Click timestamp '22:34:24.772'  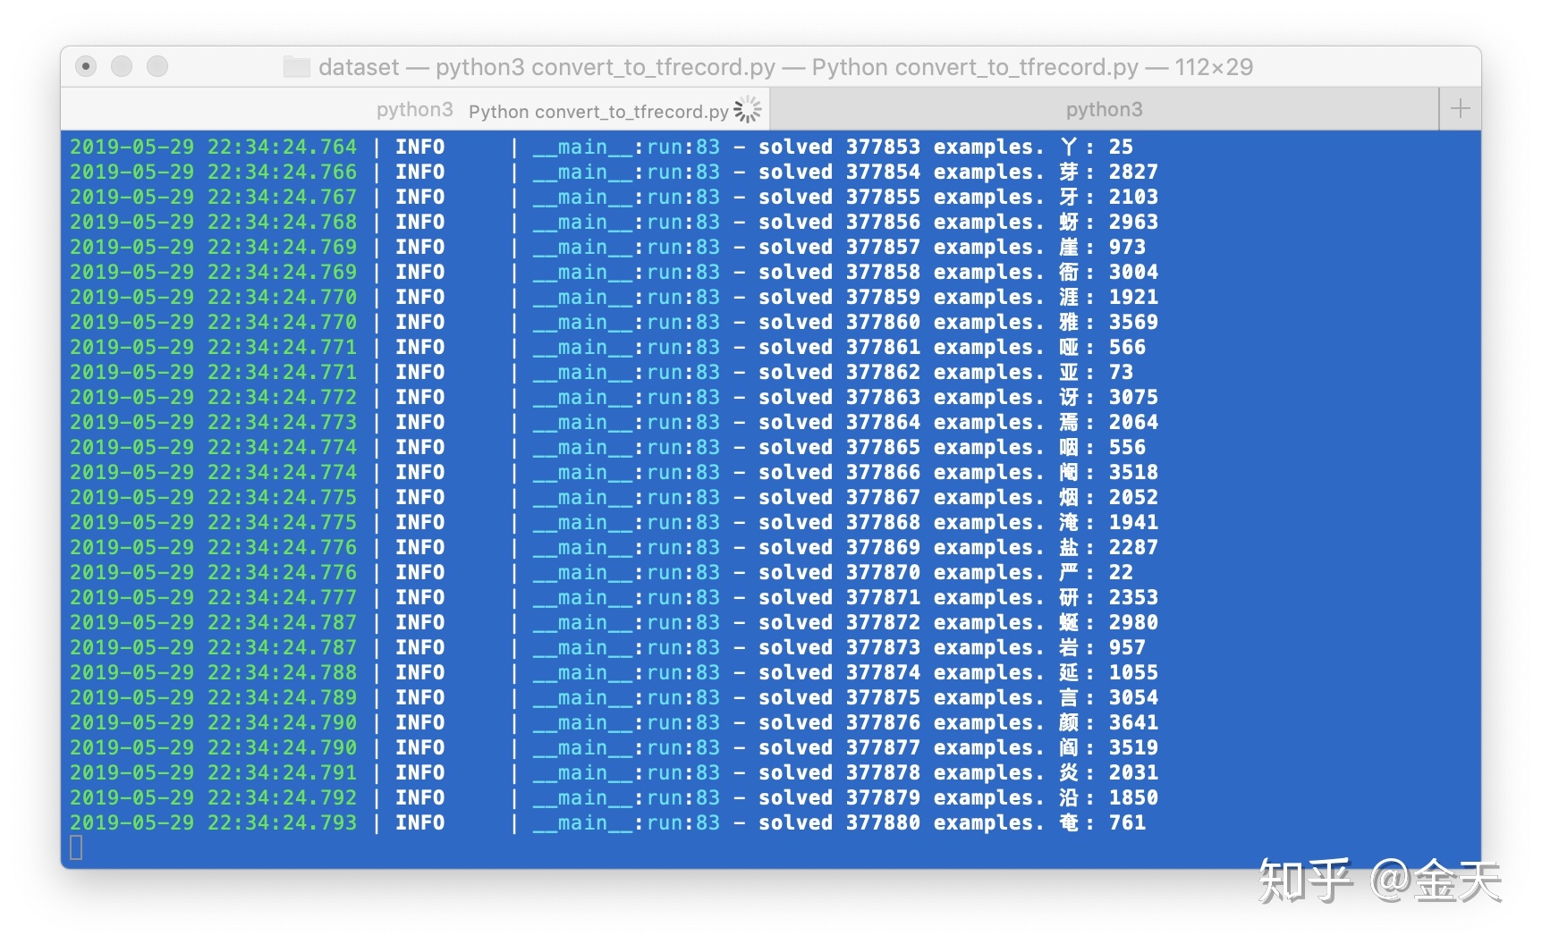coord(282,397)
